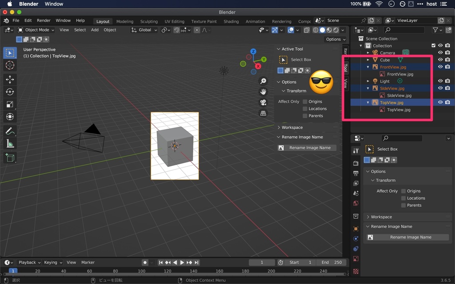Expand the Cube hierarchy in the outliner
This screenshot has height=284, width=455.
tap(368, 60)
